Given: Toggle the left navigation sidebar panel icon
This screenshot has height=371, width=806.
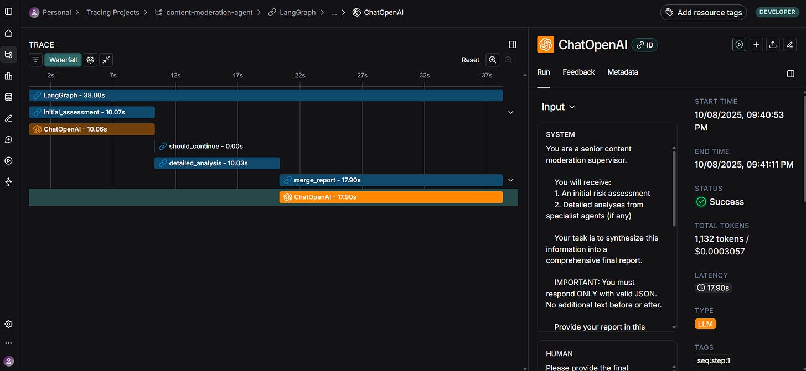Looking at the screenshot, I should click(8, 12).
